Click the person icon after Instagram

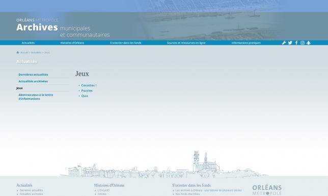(x=309, y=43)
